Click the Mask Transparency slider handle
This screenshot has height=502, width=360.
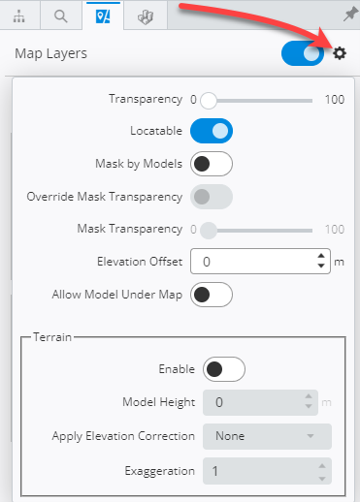coord(209,231)
